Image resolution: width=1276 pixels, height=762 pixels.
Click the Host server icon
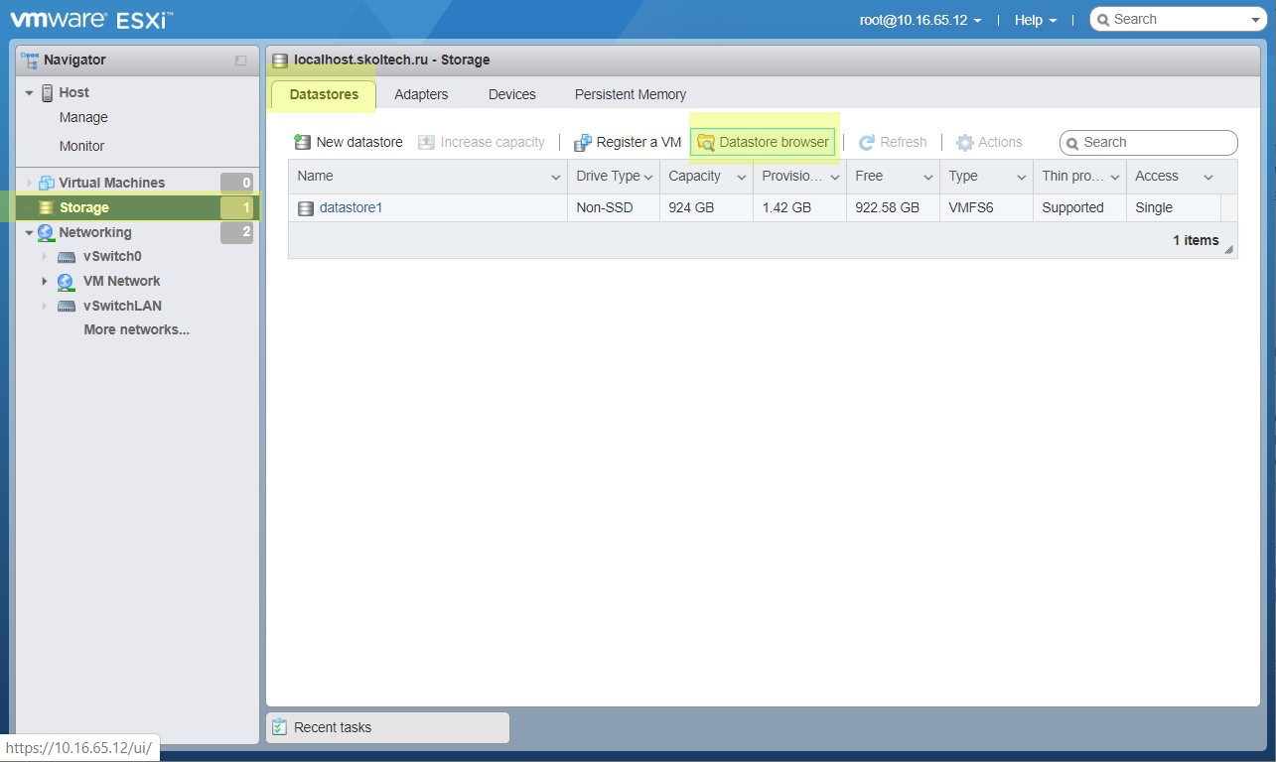pyautogui.click(x=47, y=92)
